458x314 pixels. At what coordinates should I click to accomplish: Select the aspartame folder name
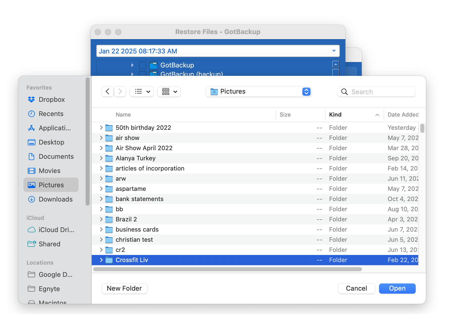point(131,189)
